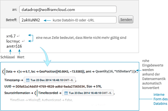Image resolution: width=168 pixels, height=111 pixels.
Task: Click the 'Betreff:' field label
Action: [x=11, y=20]
